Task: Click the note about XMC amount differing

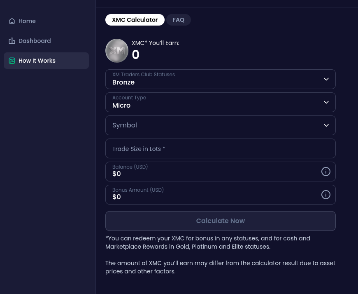Action: pyautogui.click(x=220, y=267)
